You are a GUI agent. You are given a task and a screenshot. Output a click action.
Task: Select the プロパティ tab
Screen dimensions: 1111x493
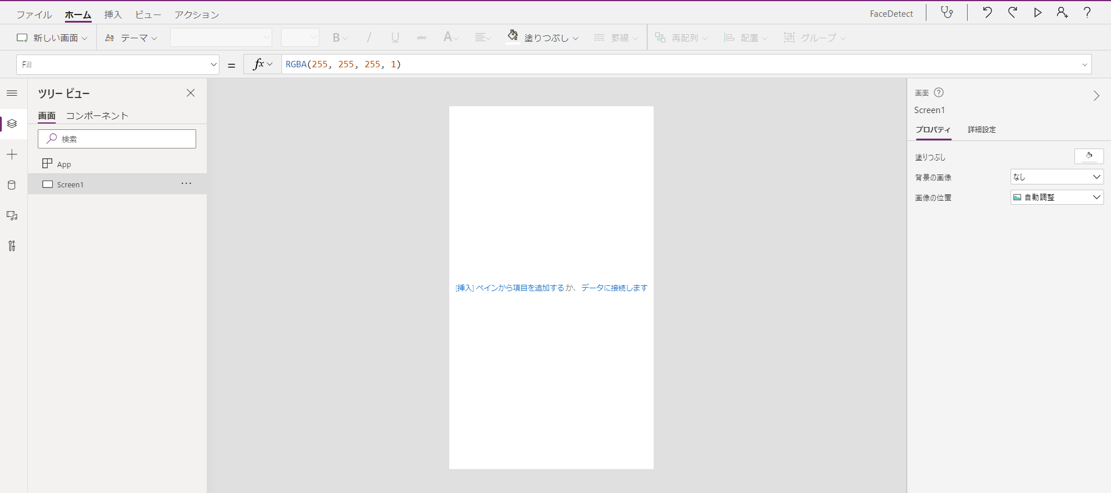coord(933,130)
